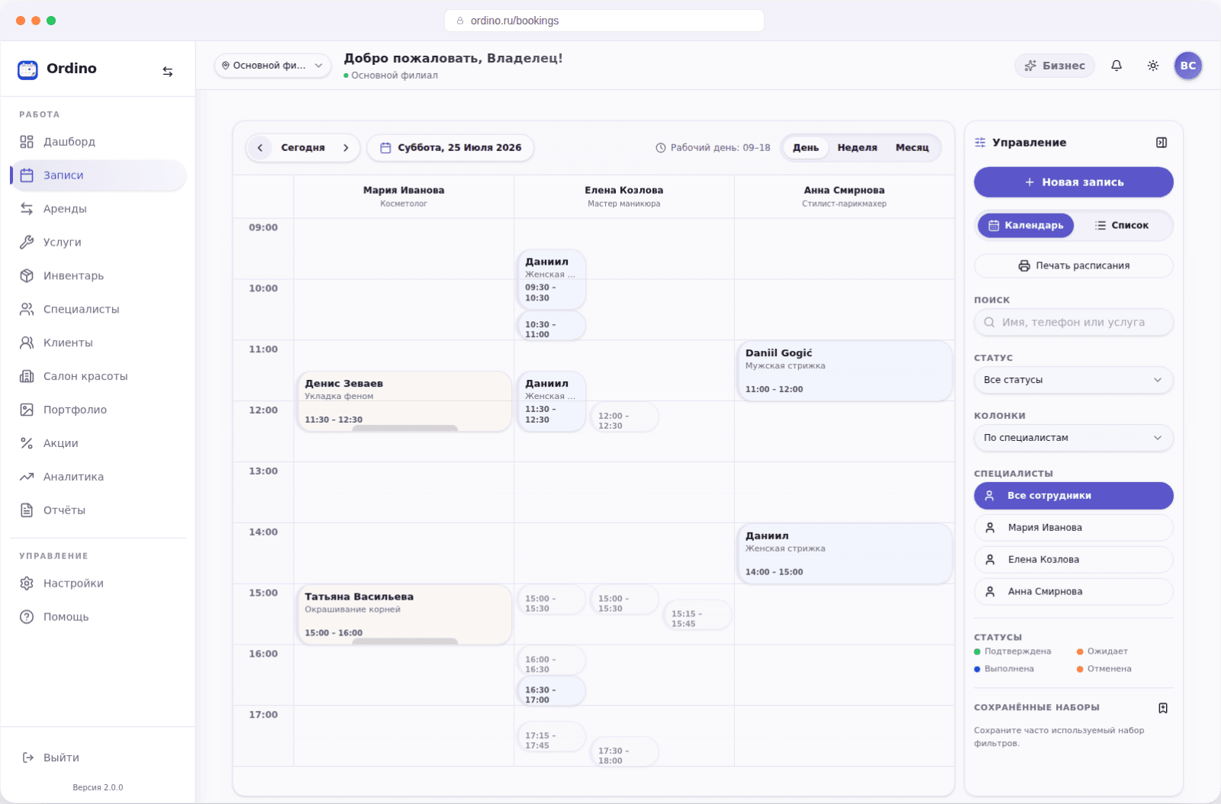Viewport: 1221px width, 804px height.
Task: Click Новая запись button
Action: click(x=1074, y=182)
